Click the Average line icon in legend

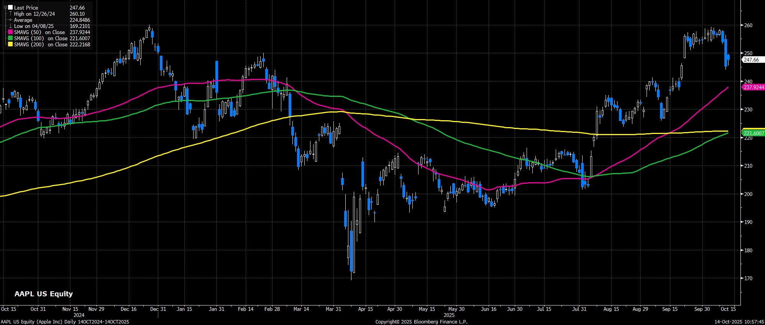[x=10, y=20]
